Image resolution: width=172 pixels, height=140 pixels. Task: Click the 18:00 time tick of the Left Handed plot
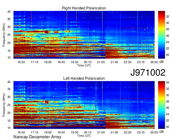pyautogui.click(x=48, y=132)
